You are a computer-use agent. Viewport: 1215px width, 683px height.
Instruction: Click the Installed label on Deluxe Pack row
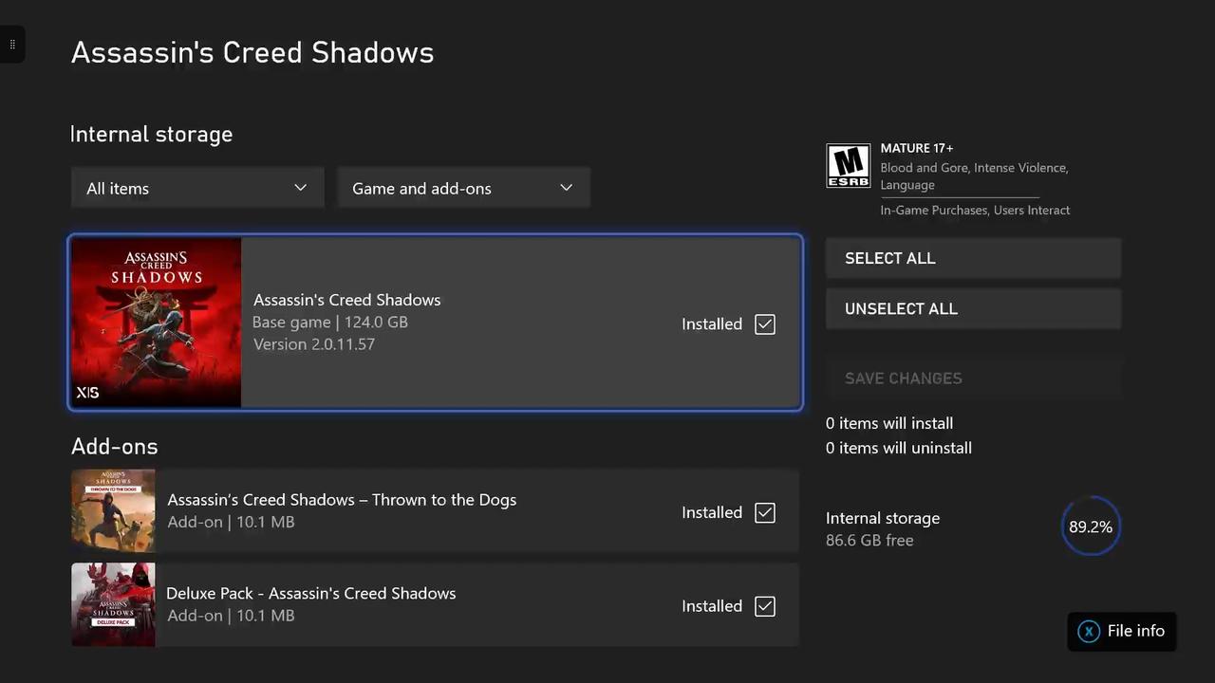712,606
